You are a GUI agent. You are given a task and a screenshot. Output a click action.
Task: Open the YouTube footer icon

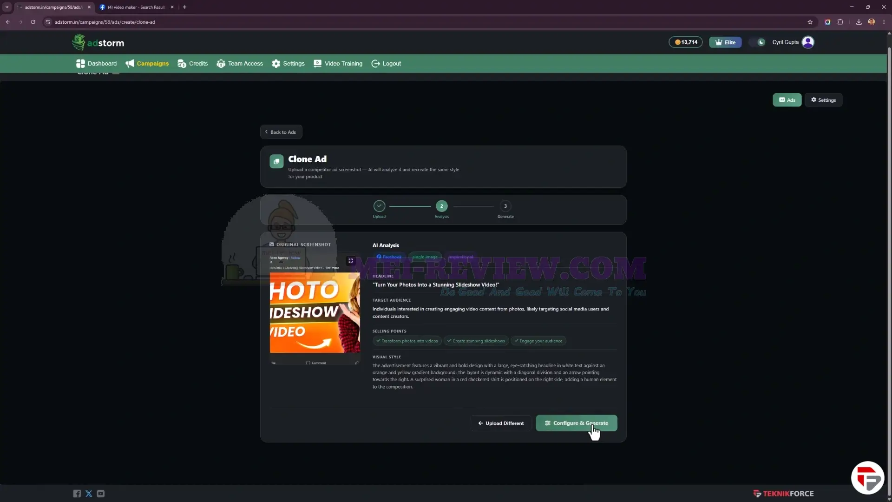[101, 494]
